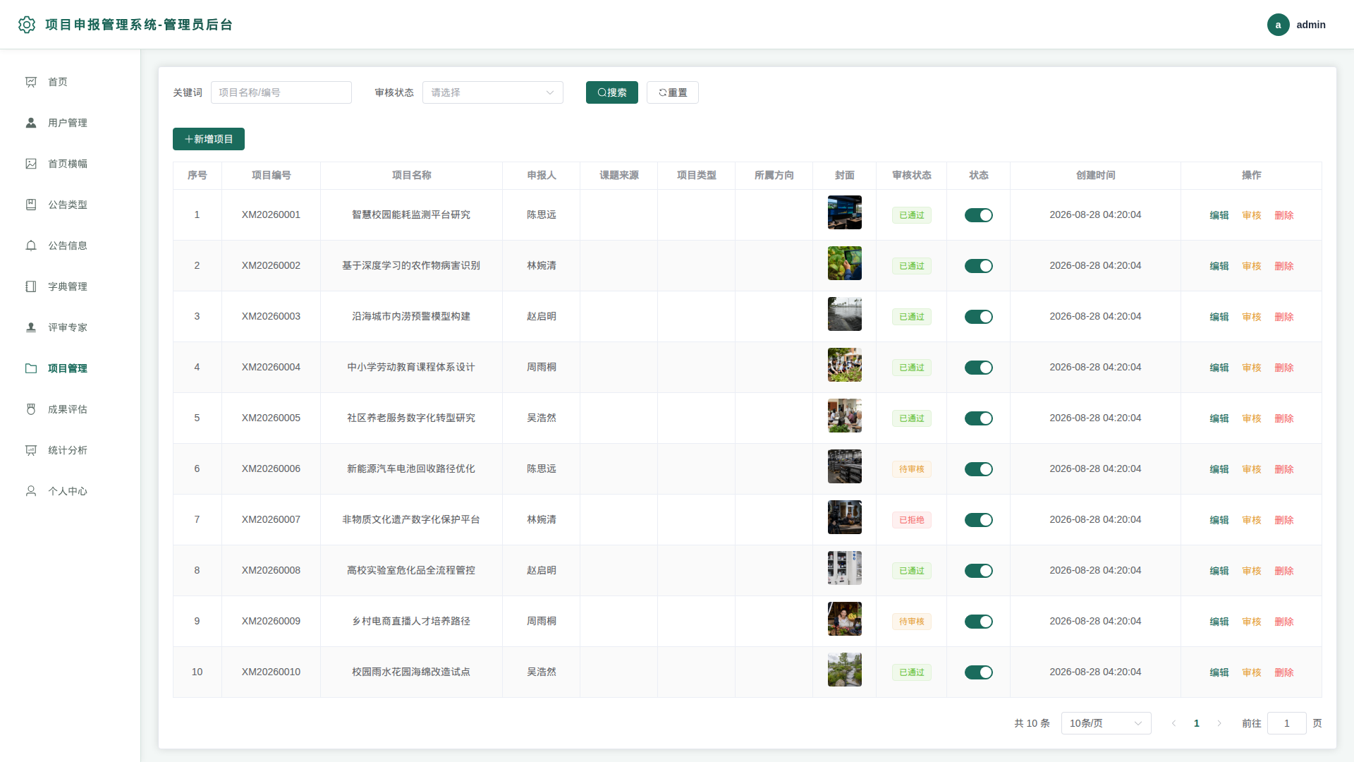Click 删除 for 基于深度学习的农作物病害识别
Image resolution: width=1354 pixels, height=762 pixels.
point(1283,266)
